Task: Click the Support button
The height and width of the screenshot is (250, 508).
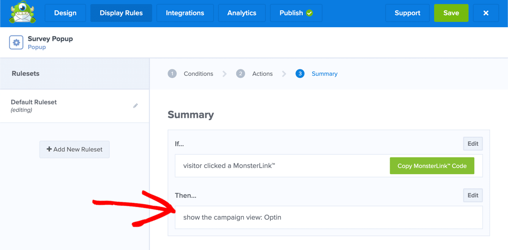Action: pyautogui.click(x=407, y=13)
